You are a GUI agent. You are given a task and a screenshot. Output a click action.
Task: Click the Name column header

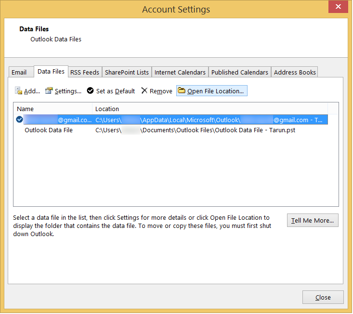[x=53, y=109]
